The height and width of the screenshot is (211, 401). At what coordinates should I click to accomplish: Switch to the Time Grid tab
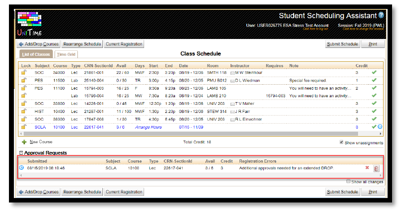click(66, 55)
